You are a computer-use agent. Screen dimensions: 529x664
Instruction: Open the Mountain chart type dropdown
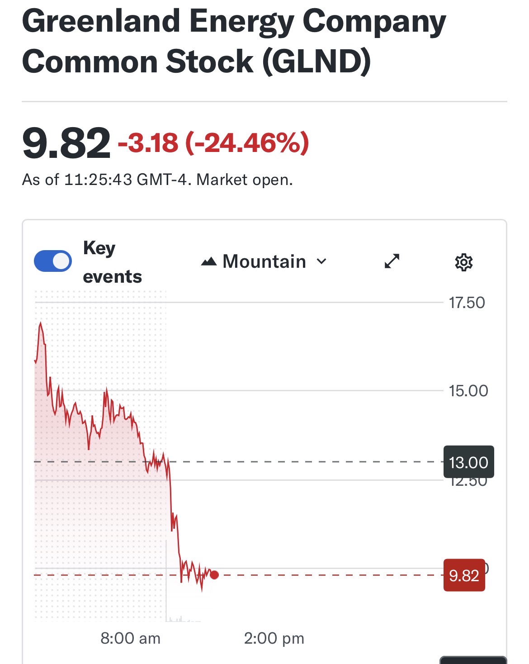coord(264,261)
